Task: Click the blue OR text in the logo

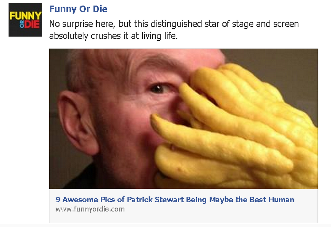Action: (22, 24)
